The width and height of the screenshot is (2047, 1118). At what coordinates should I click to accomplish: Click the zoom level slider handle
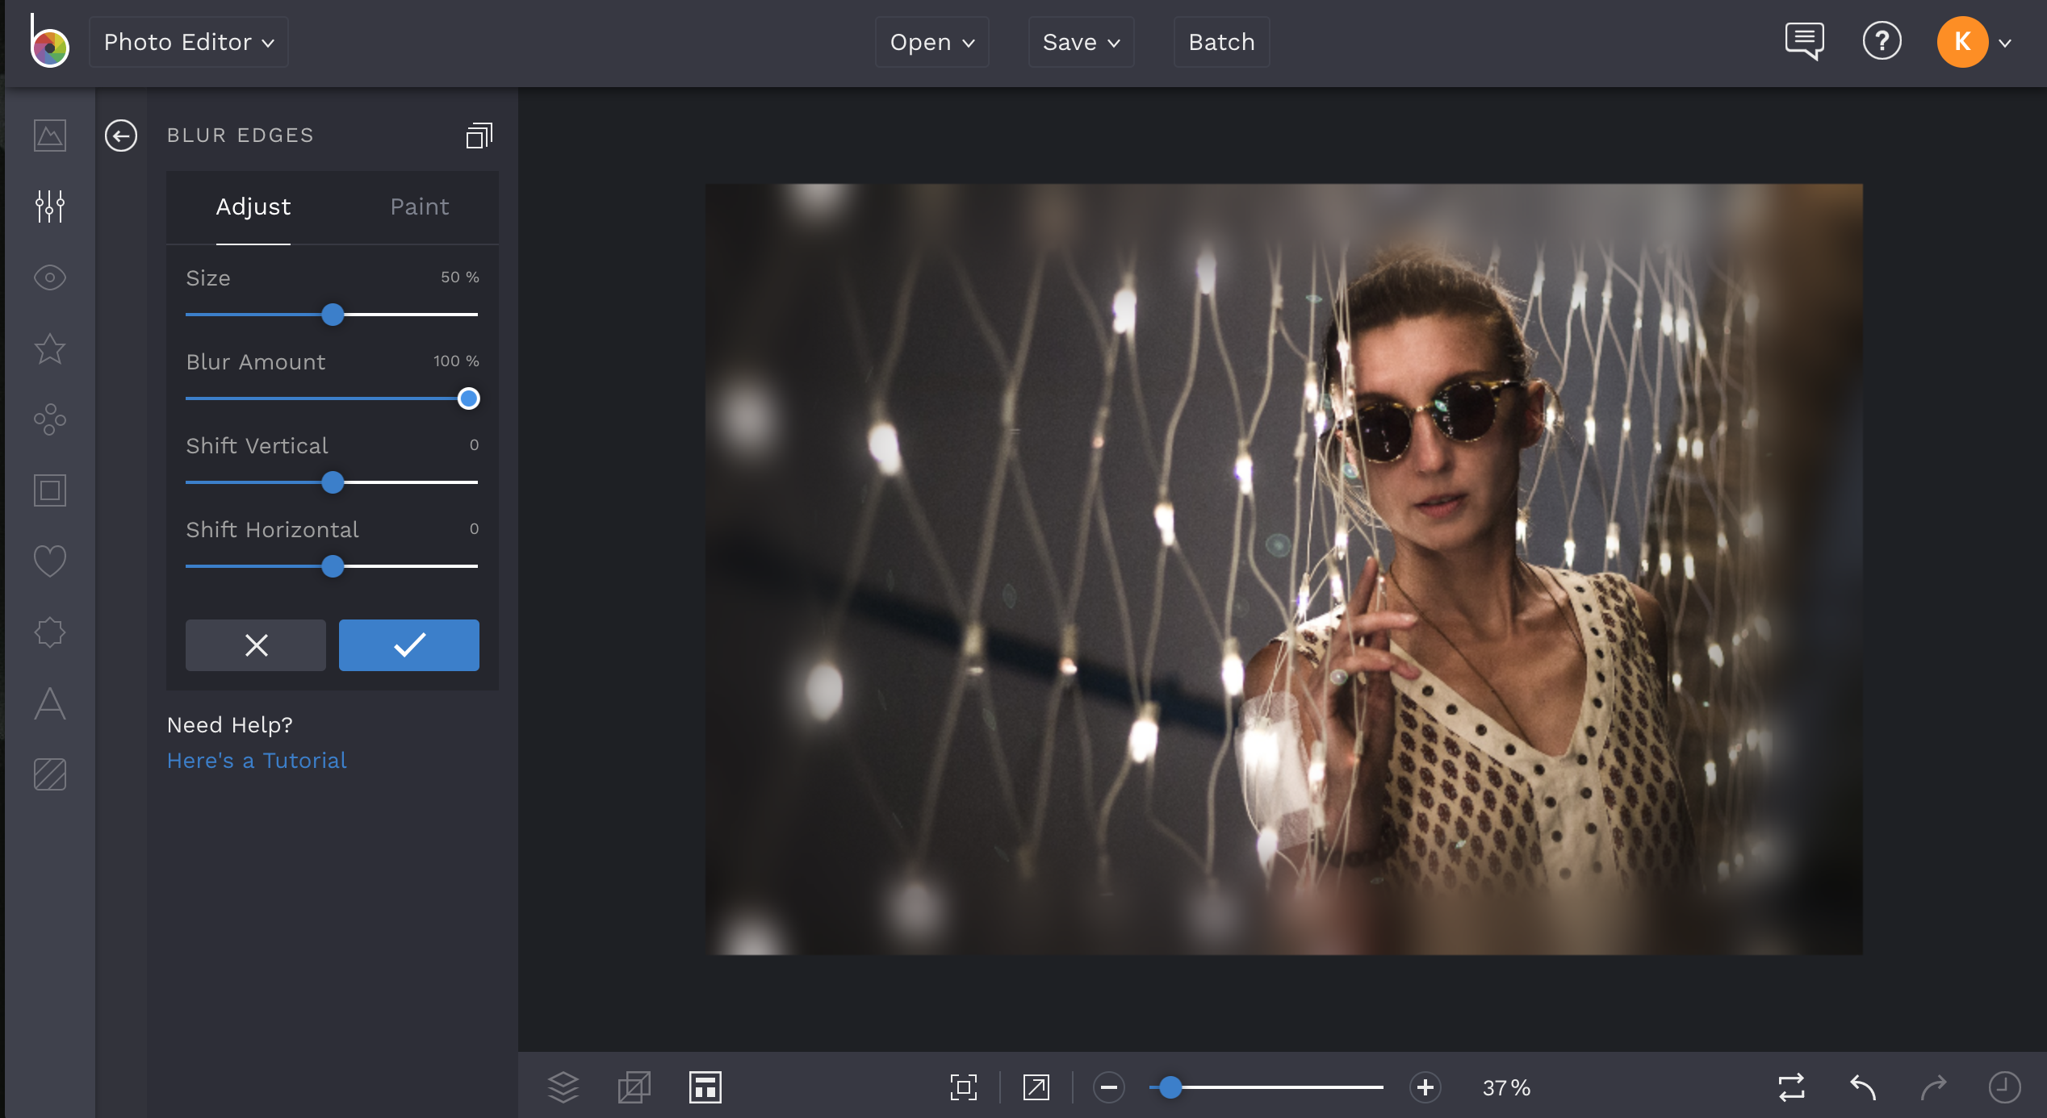point(1170,1087)
